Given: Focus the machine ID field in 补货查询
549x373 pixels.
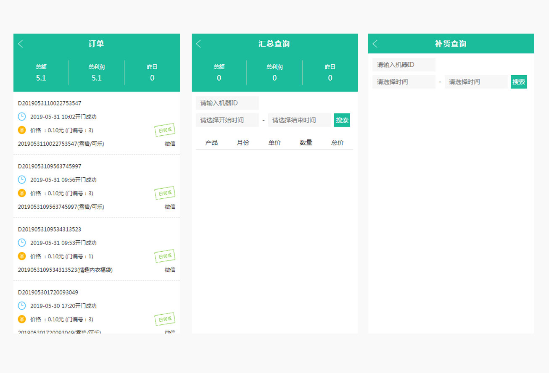Looking at the screenshot, I should [404, 65].
